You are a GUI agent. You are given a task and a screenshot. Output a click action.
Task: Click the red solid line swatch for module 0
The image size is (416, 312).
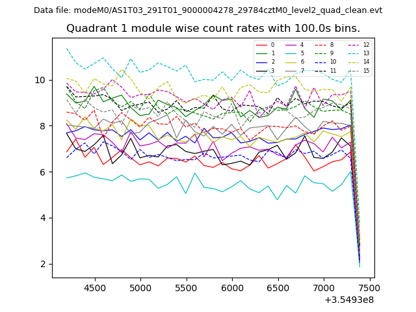[x=261, y=45]
